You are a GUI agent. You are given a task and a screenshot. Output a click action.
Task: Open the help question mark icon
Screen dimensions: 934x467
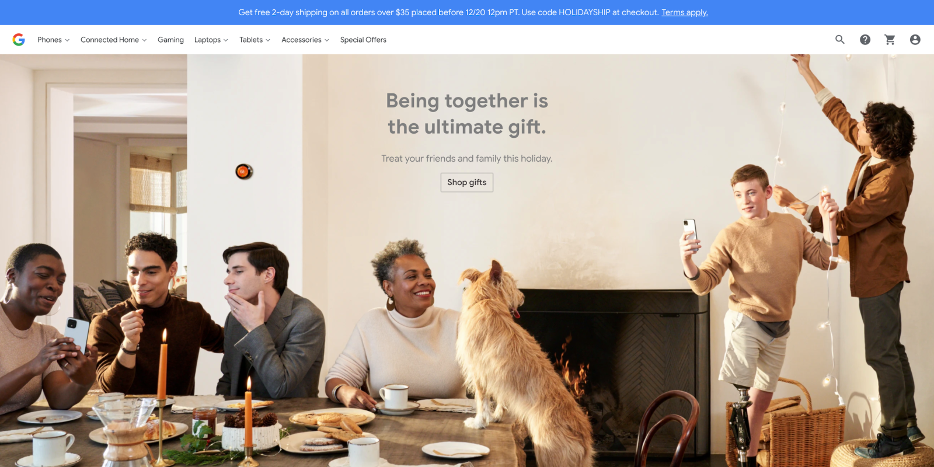click(x=865, y=40)
